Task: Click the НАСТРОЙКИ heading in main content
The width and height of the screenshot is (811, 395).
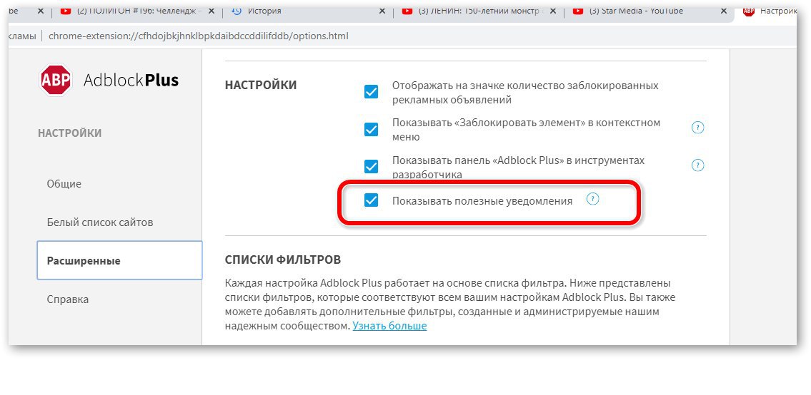Action: point(261,85)
